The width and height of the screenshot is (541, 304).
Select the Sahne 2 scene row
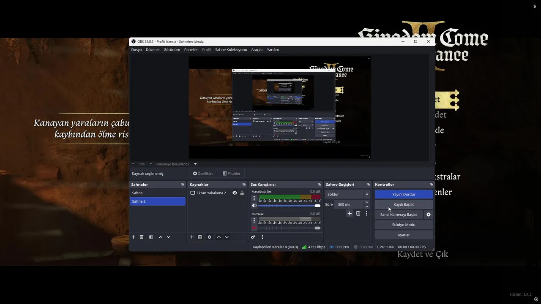[158, 201]
